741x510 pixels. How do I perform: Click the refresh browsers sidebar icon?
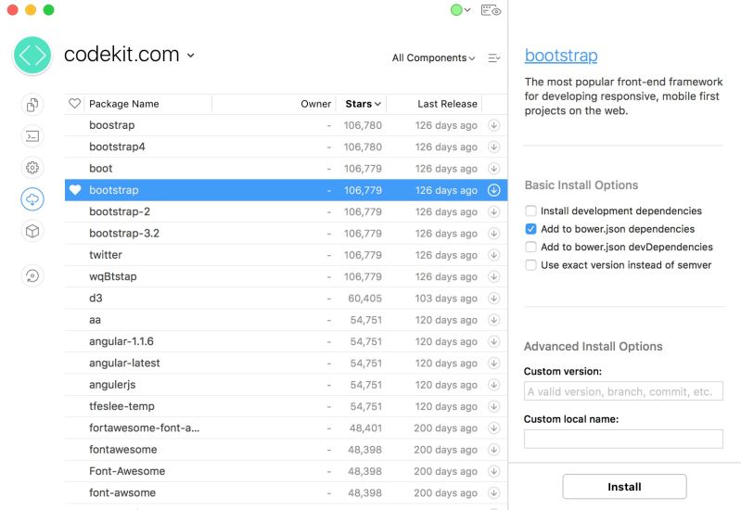32,275
